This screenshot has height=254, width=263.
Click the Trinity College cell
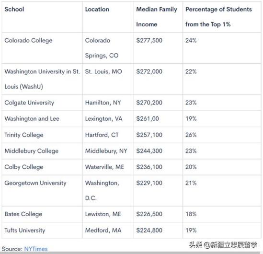(24, 135)
